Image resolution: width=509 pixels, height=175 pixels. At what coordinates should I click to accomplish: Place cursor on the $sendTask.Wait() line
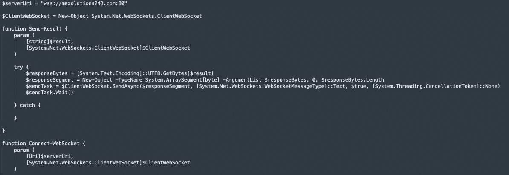(49, 92)
